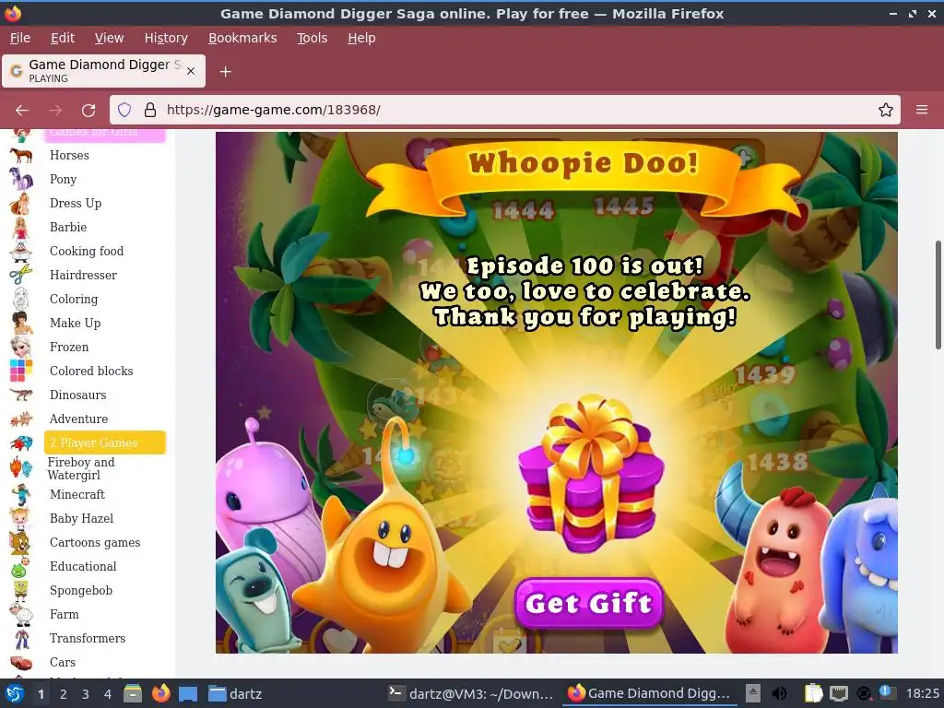Open the clipboard tray icon
Screen dimensions: 944x708
[813, 693]
